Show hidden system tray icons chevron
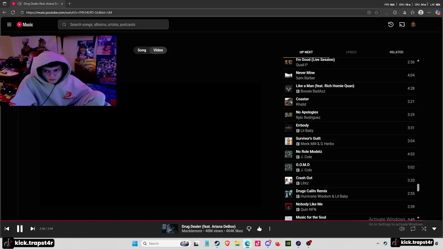443x249 pixels. [x=378, y=243]
